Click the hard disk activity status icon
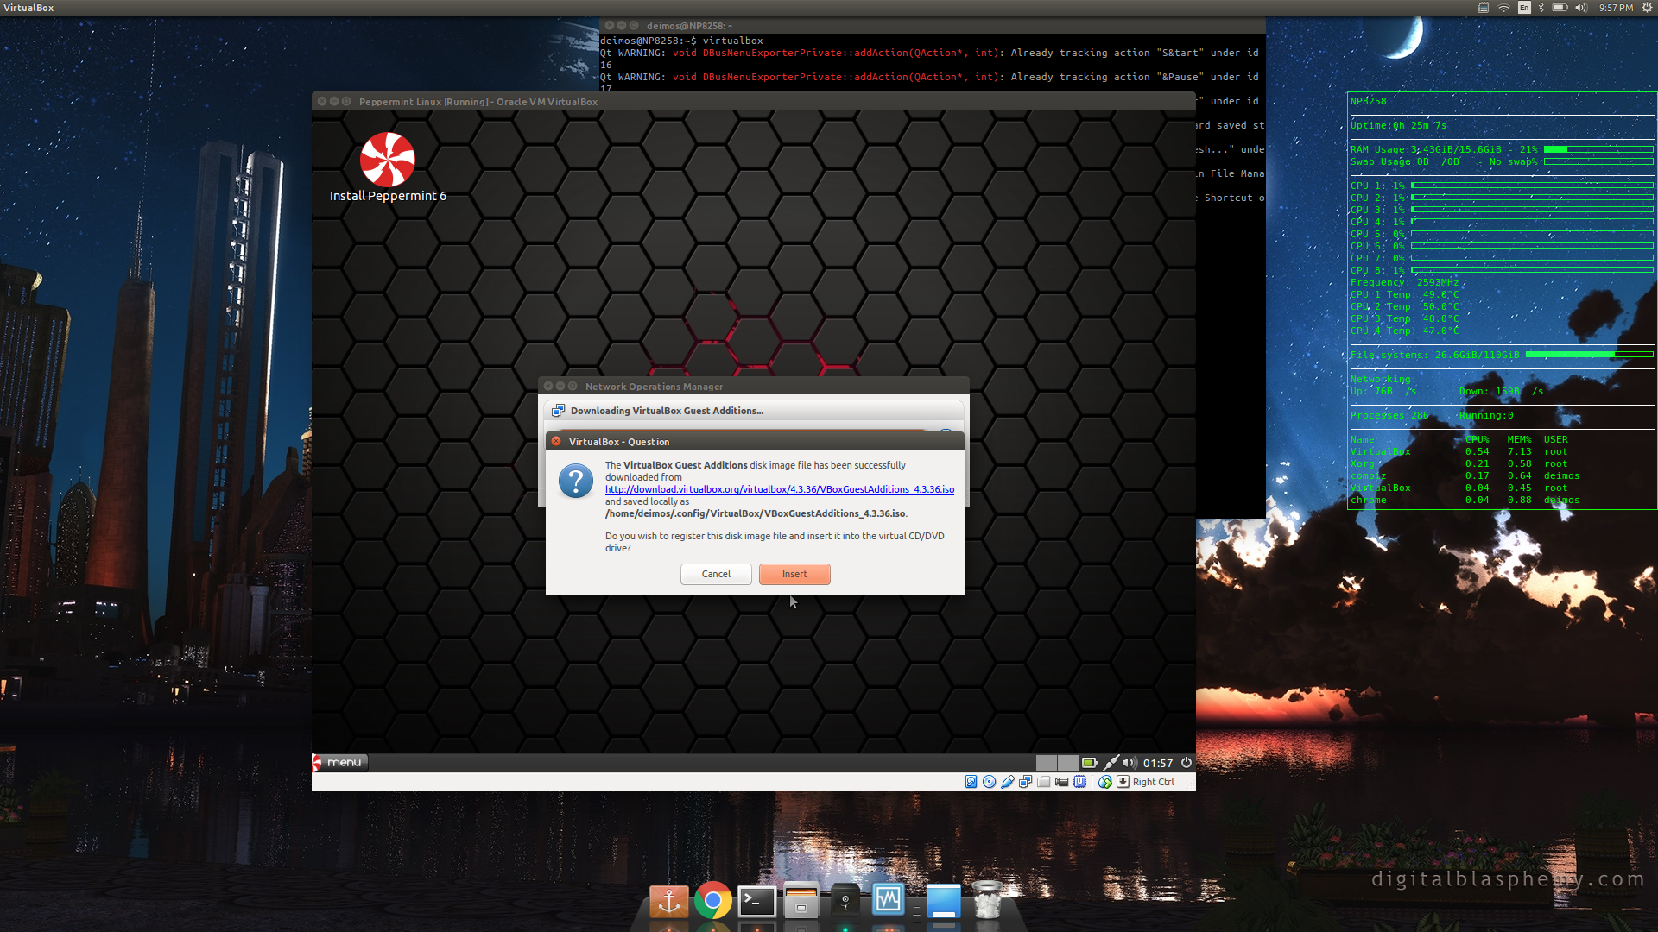 971,782
